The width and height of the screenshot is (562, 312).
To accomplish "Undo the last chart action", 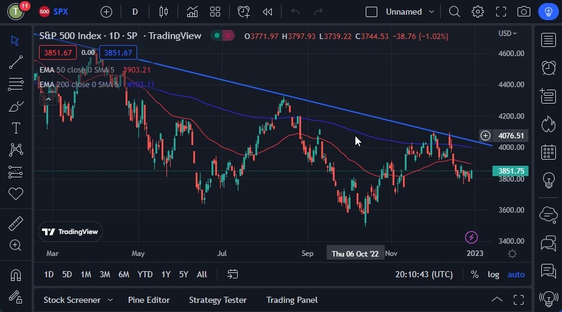I will [x=296, y=12].
